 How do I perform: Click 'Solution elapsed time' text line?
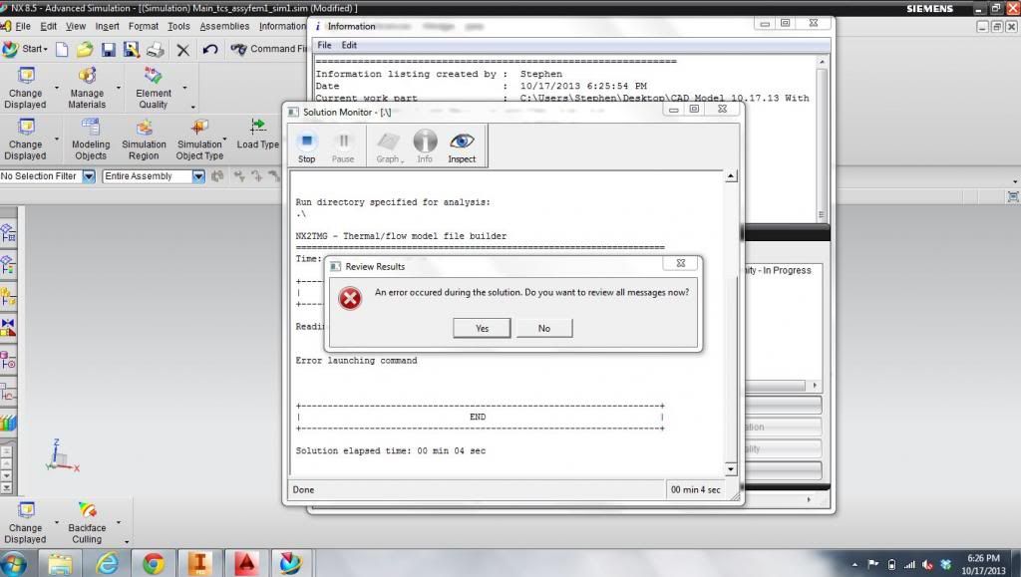pos(391,450)
